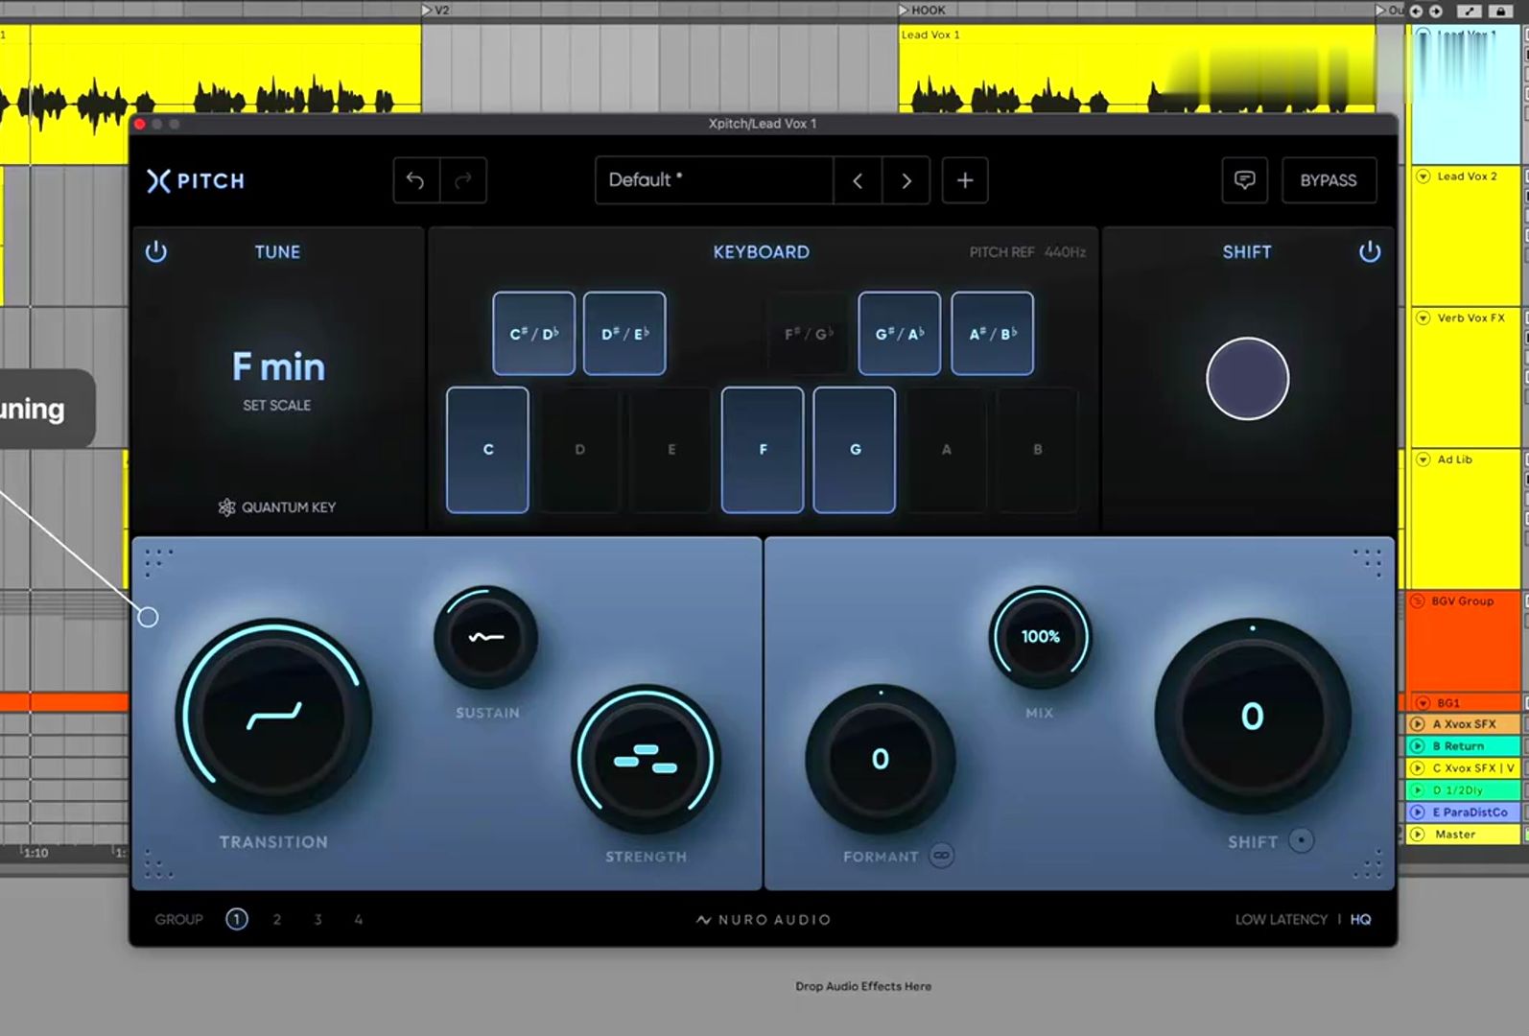Click the Transition knob

[x=274, y=717]
